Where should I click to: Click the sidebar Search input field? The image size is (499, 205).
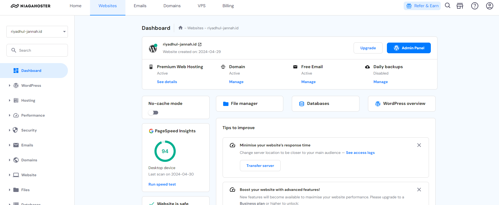40,50
